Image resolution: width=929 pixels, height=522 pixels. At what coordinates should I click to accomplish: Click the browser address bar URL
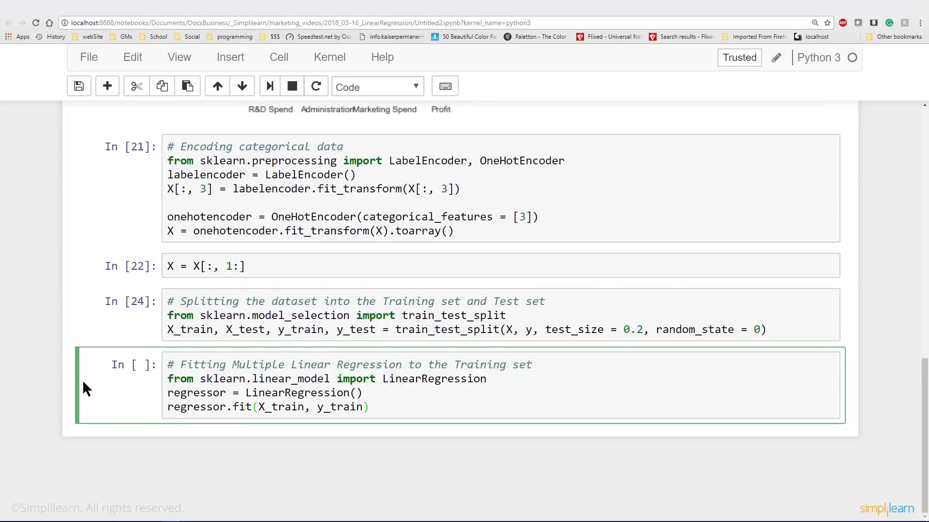coord(300,23)
